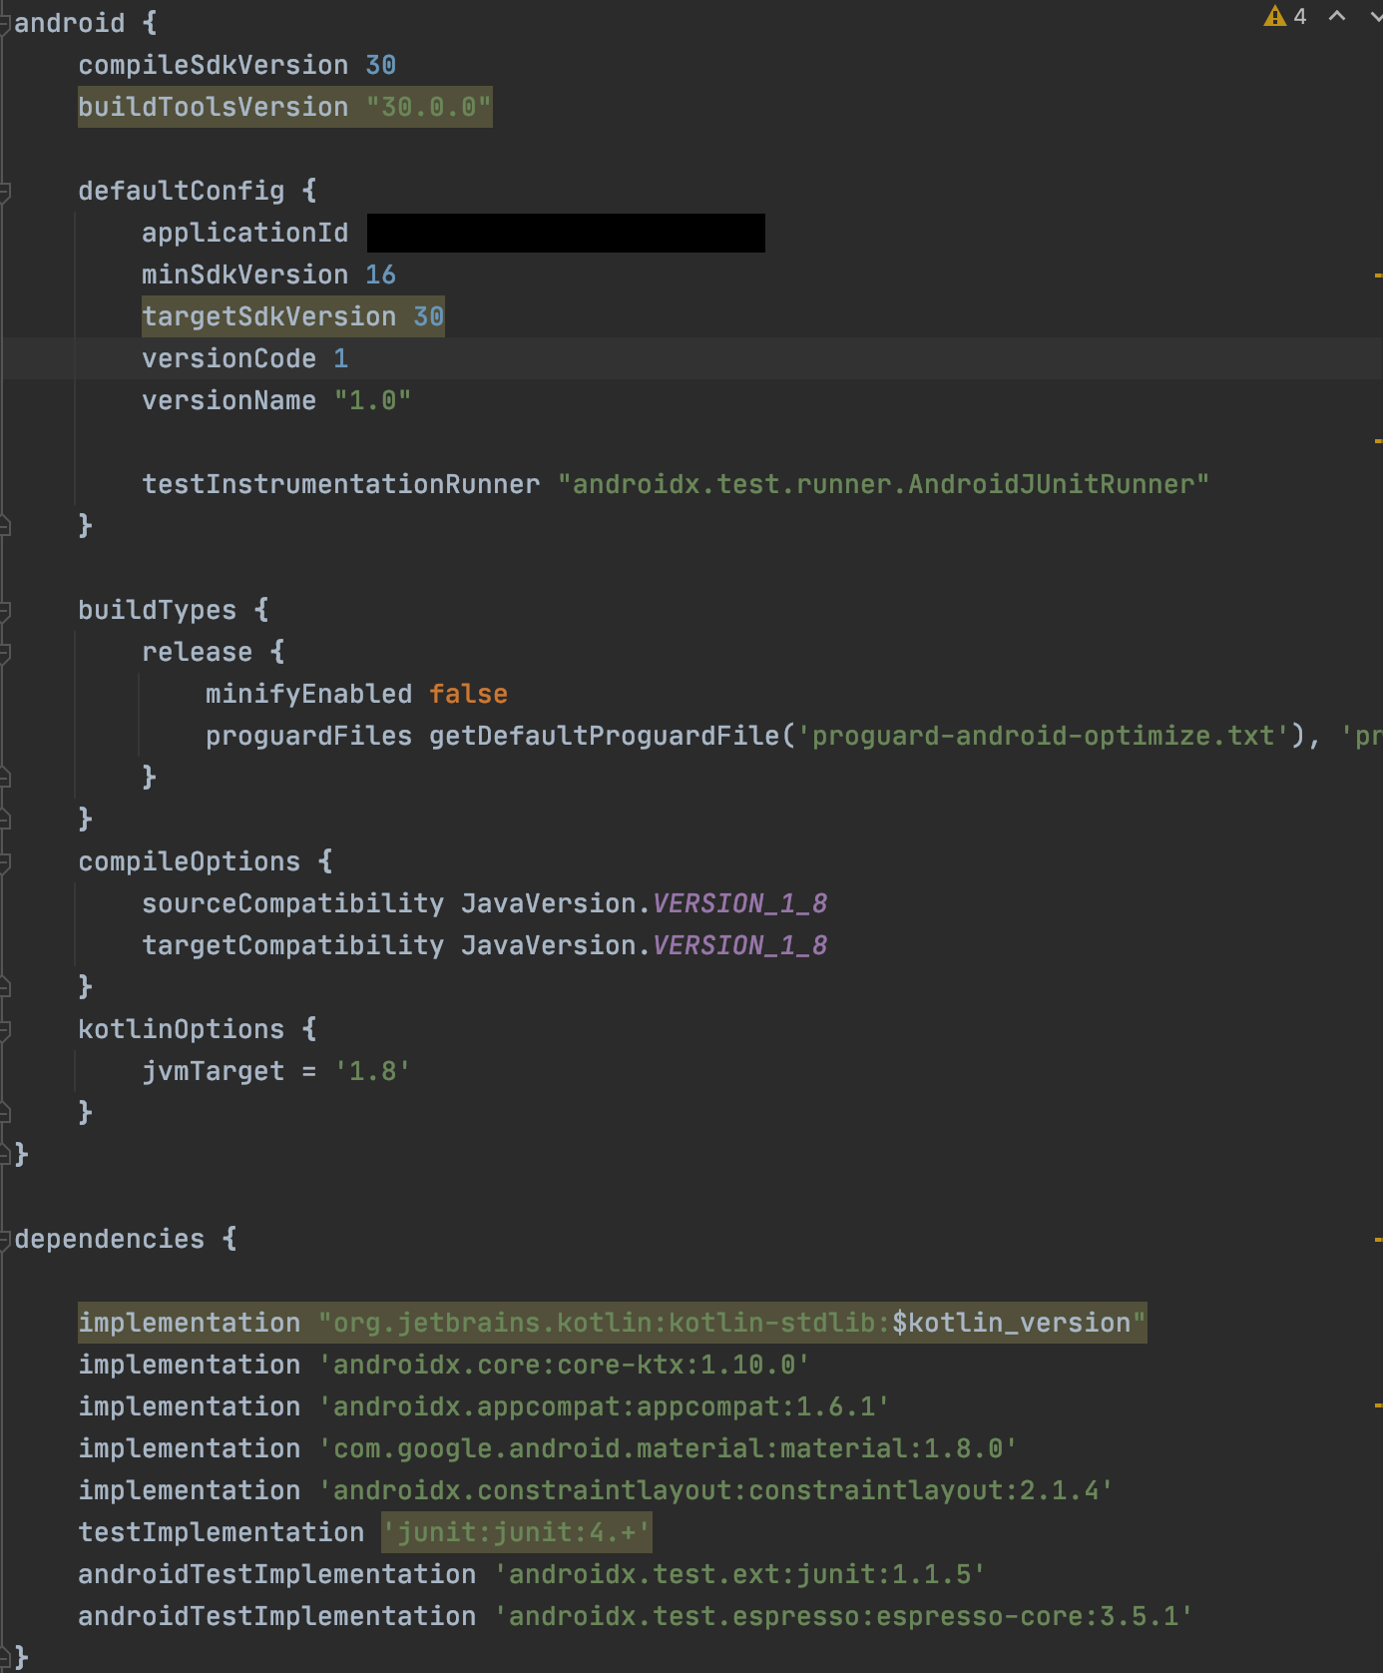
Task: Click the jvmTarget '1.8' string
Action: pos(373,1071)
